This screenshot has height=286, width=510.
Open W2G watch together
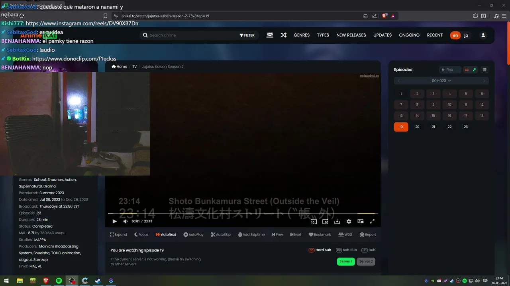coord(345,234)
